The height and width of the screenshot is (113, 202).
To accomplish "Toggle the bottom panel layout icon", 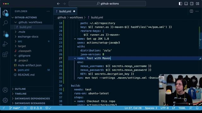I will click(x=186, y=3).
